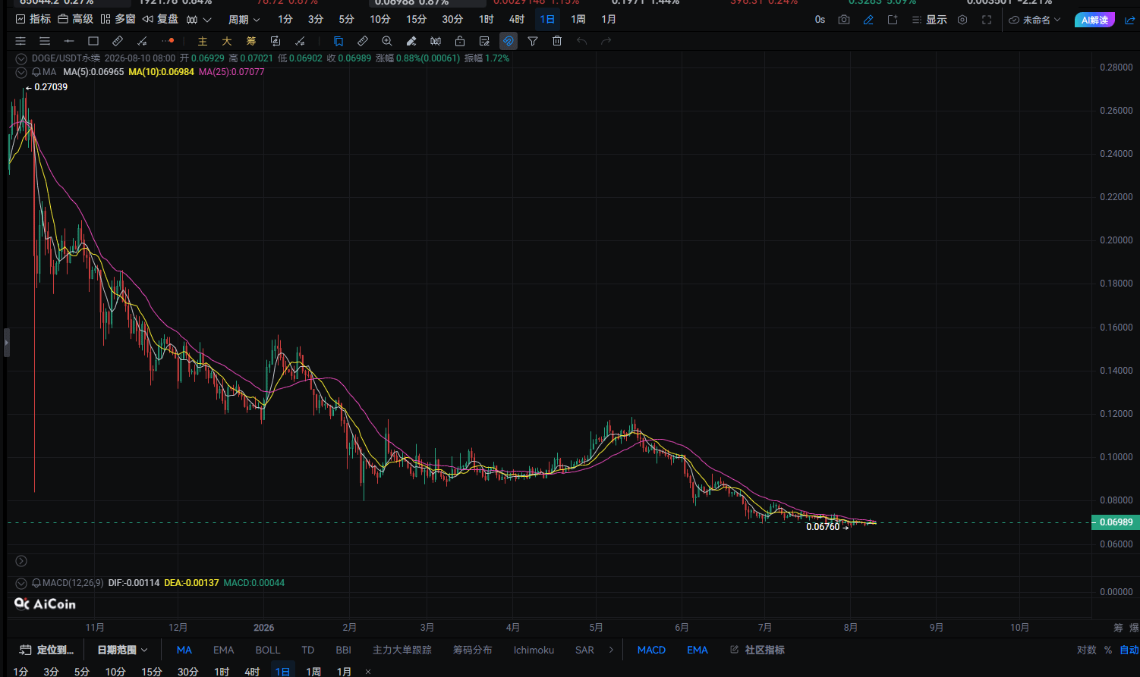
Task: Open the 显示 display options
Action: point(930,20)
